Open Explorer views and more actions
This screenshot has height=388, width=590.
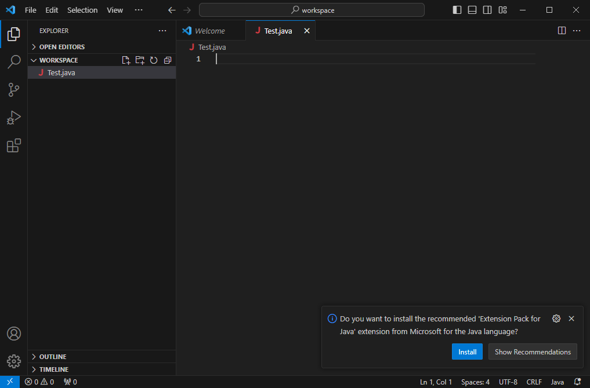162,31
